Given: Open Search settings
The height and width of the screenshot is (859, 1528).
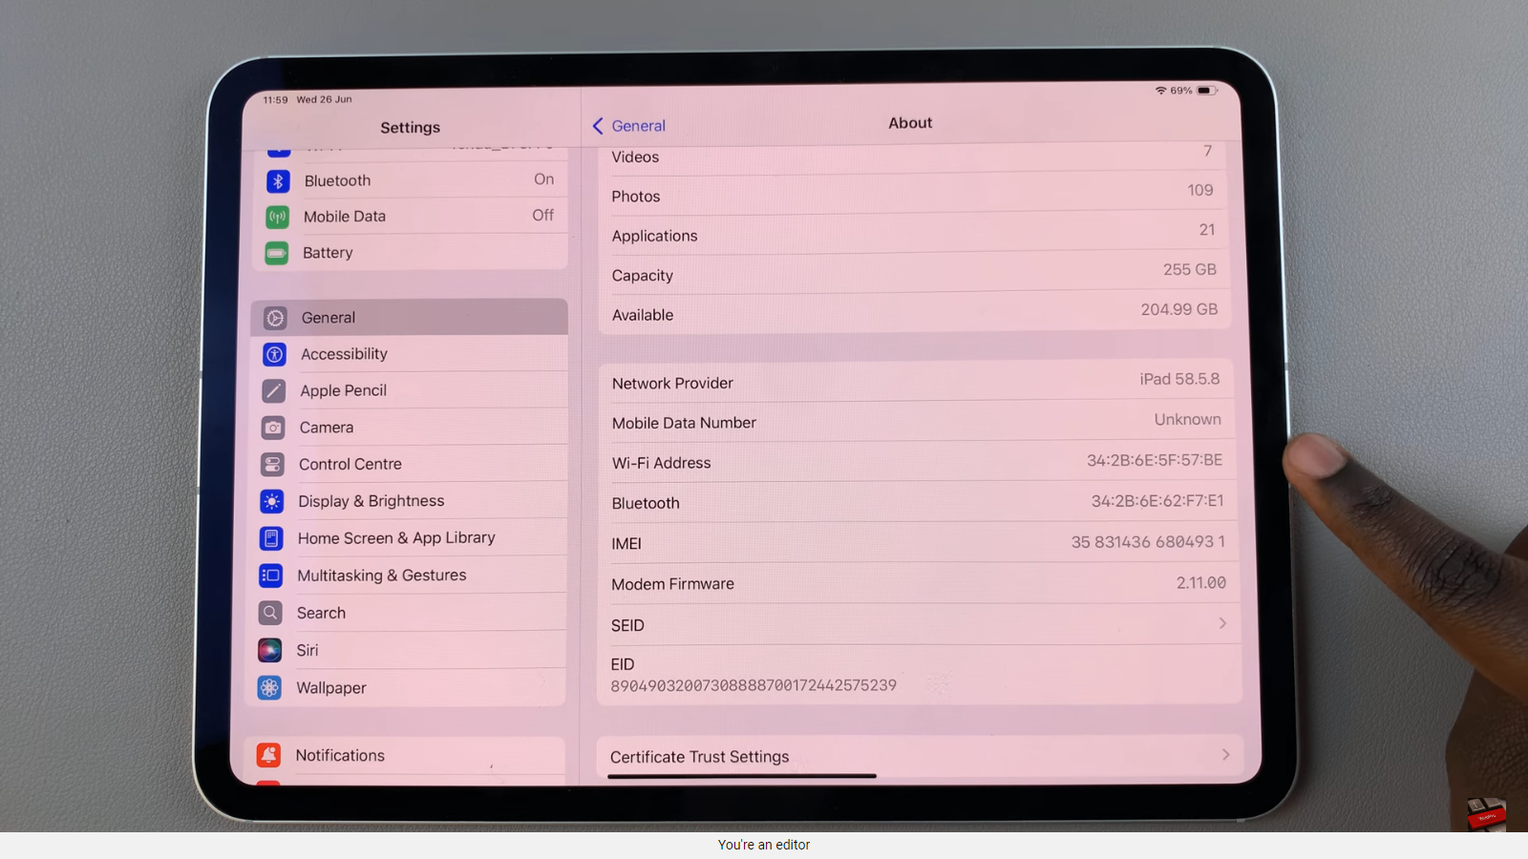Looking at the screenshot, I should tap(406, 613).
